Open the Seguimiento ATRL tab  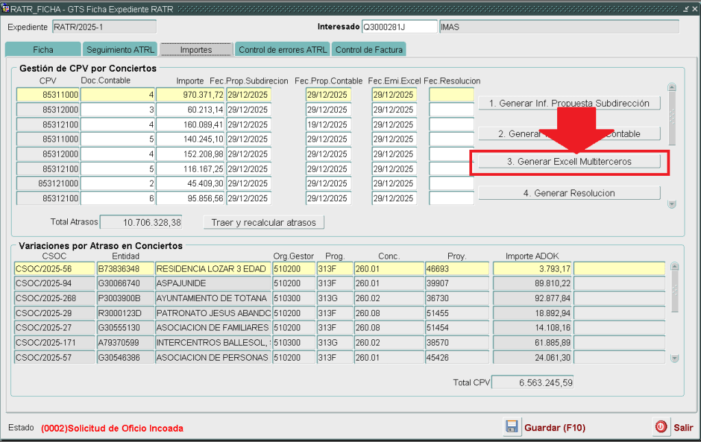click(120, 50)
